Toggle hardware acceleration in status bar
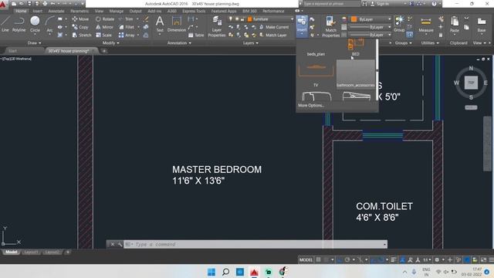 click(467, 259)
